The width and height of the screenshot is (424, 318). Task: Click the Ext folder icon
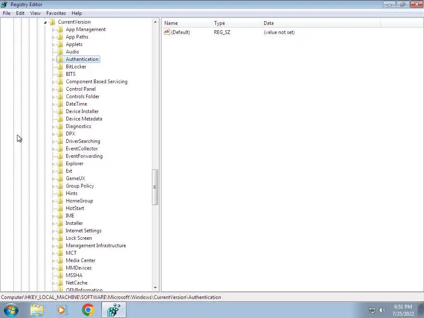click(60, 171)
